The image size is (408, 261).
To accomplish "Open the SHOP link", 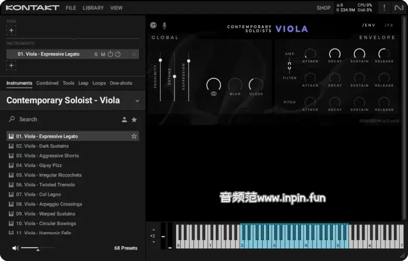I will (323, 8).
